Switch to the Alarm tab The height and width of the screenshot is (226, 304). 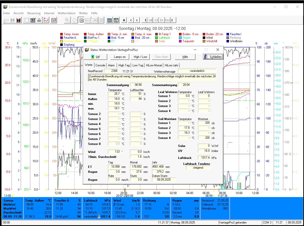click(111, 65)
